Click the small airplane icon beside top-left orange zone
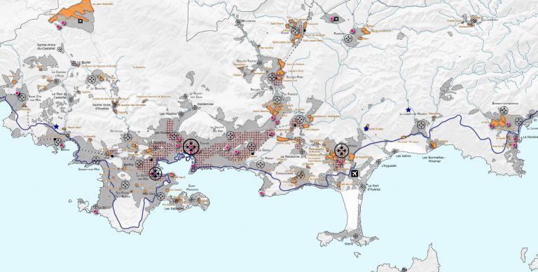 (81, 21)
